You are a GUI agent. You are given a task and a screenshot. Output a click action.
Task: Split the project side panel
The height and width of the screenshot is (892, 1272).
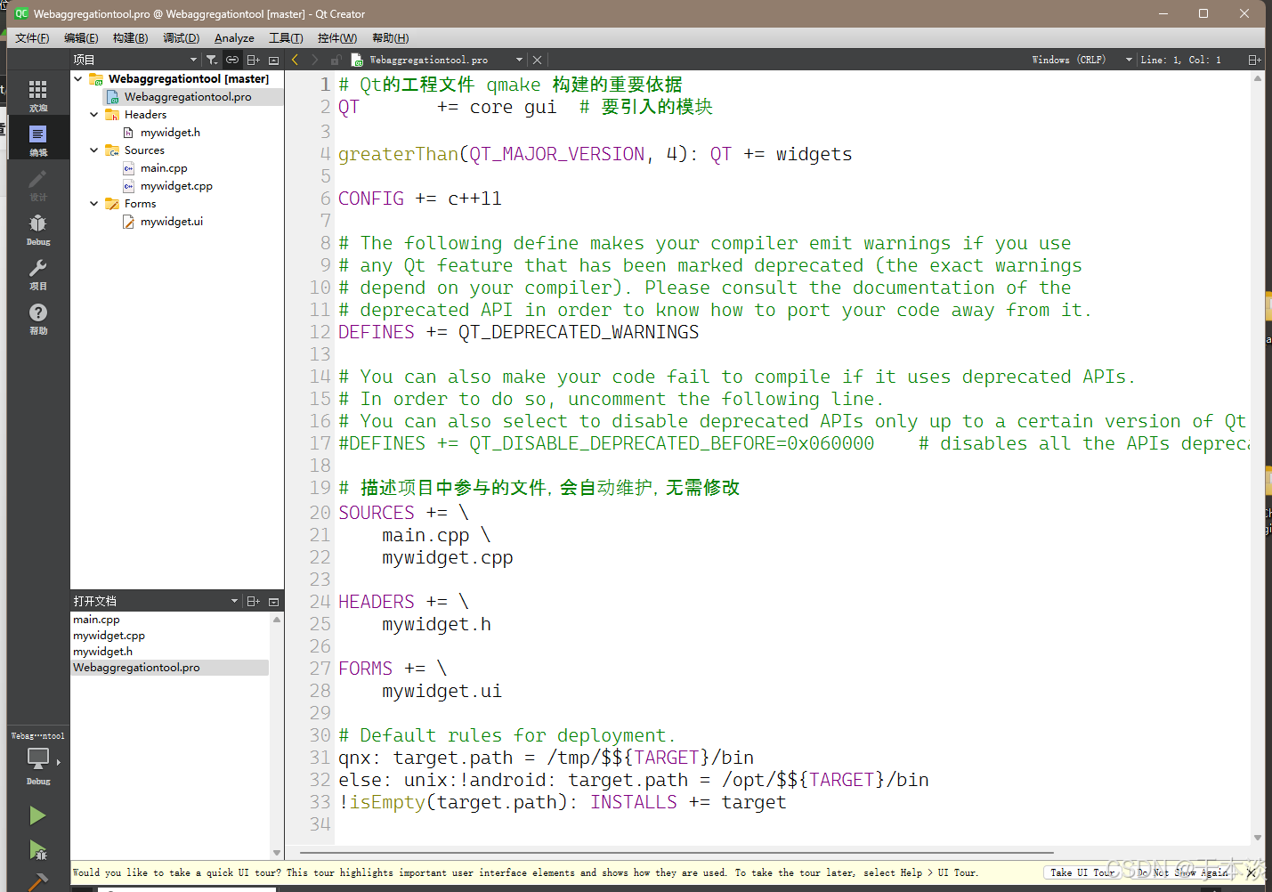pos(254,60)
